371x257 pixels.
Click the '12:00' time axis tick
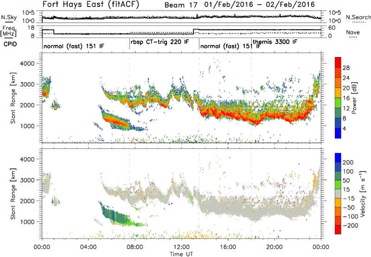[181, 247]
